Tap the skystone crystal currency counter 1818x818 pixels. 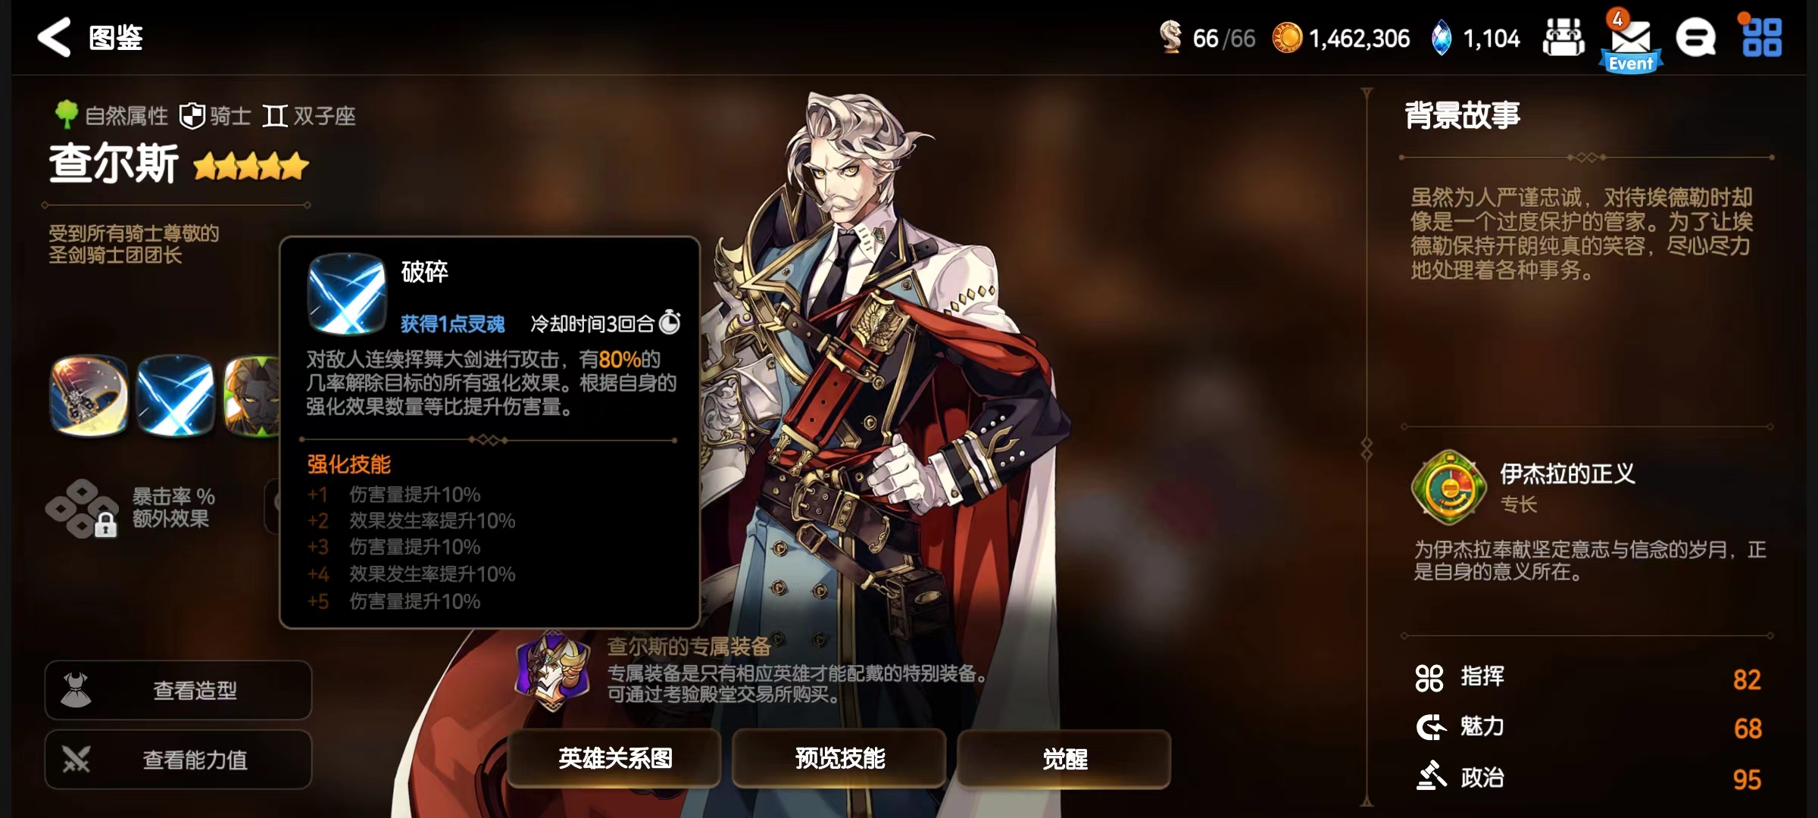(1476, 38)
